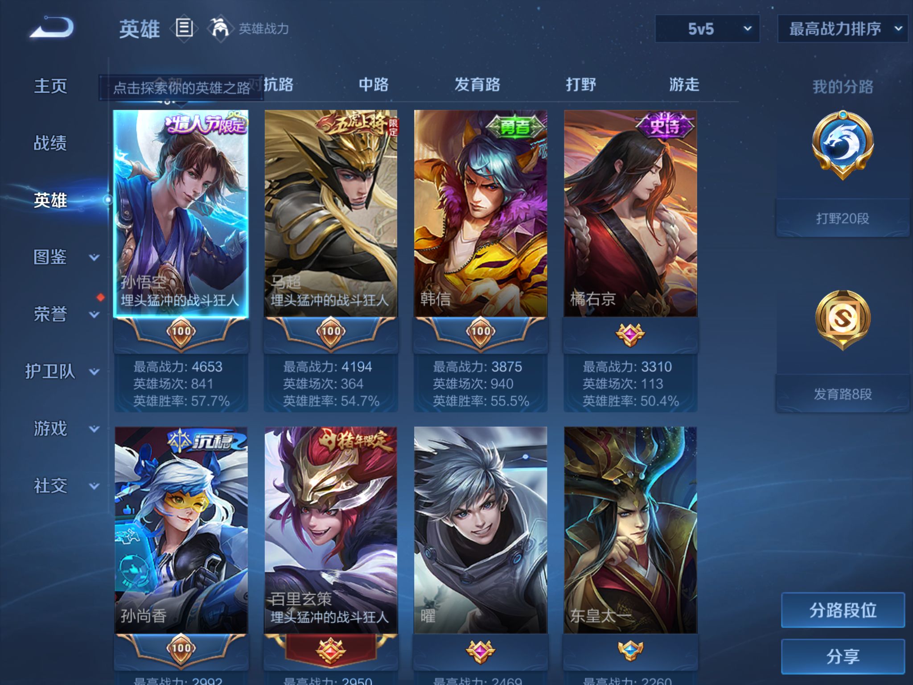Open the 5v5 mode dropdown
The height and width of the screenshot is (685, 913).
tap(707, 29)
